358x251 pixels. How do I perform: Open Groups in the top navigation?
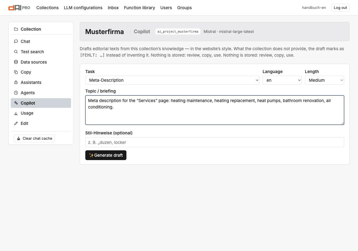pos(185,8)
